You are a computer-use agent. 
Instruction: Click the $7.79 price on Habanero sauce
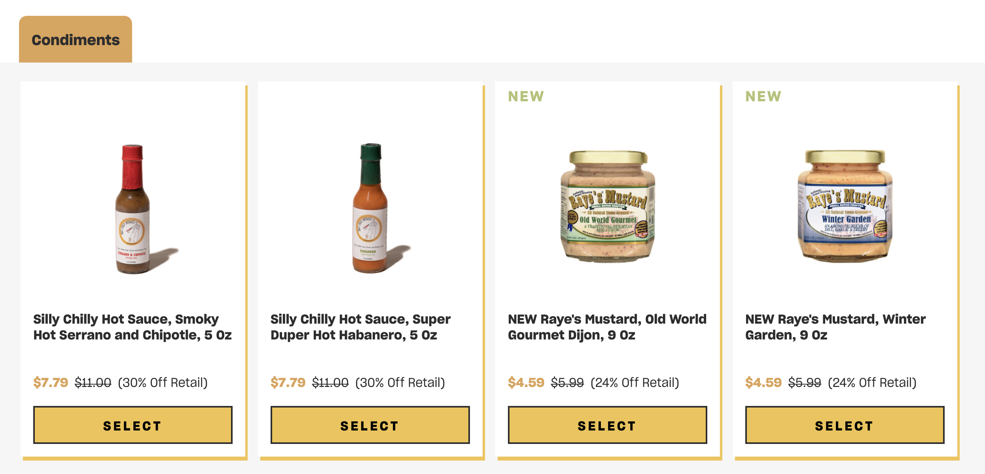(x=288, y=383)
